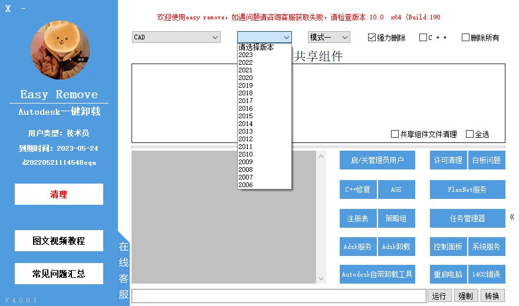Pick version 2021 in dropdown list
519x306 pixels.
coord(264,70)
